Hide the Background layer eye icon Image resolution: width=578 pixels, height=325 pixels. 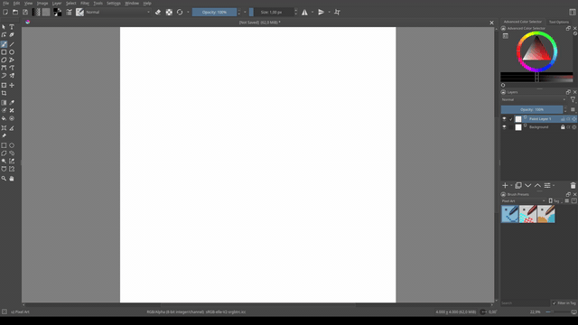click(504, 127)
